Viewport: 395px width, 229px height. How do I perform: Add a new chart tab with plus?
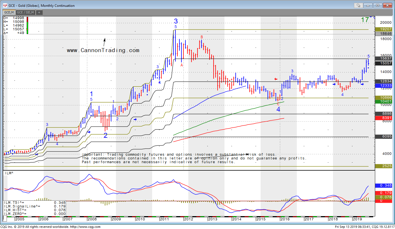pos(39,12)
